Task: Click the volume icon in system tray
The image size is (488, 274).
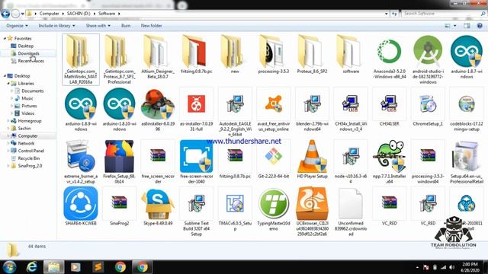Action: click(451, 267)
